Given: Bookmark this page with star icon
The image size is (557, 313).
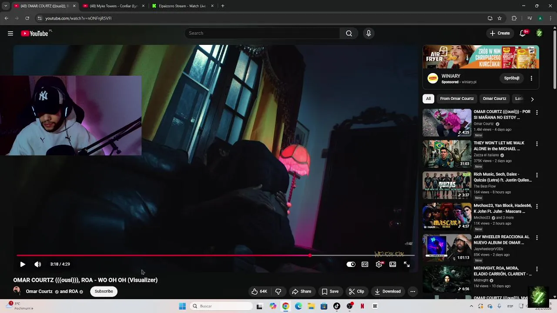Looking at the screenshot, I should point(500,18).
